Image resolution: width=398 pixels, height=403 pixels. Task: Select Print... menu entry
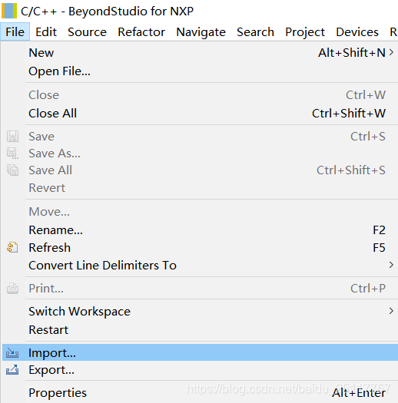pos(199,289)
